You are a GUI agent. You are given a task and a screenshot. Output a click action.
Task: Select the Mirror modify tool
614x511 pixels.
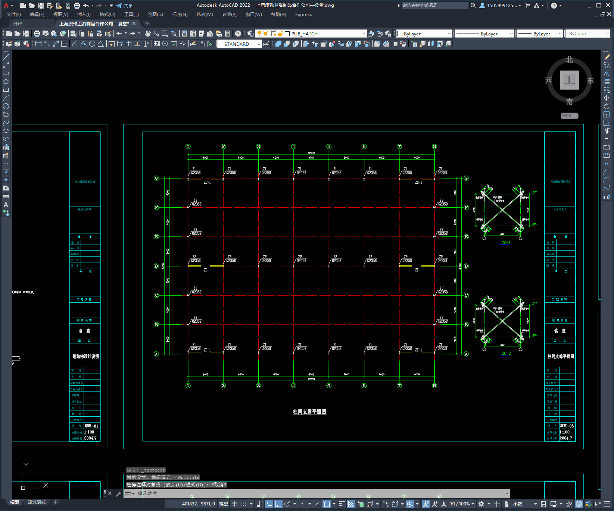click(x=607, y=73)
